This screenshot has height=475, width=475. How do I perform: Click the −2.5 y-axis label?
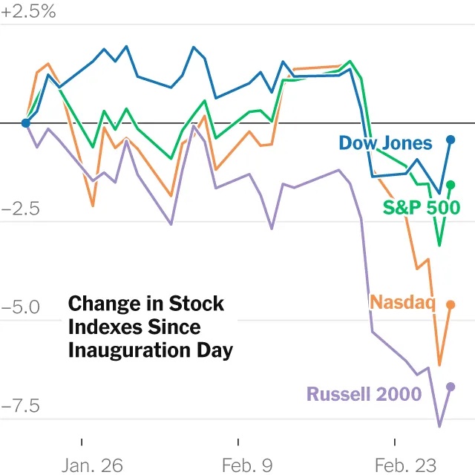[x=20, y=209]
